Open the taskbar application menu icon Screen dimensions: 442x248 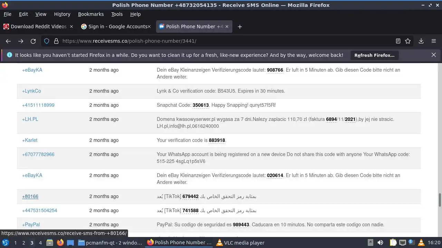click(x=5, y=242)
